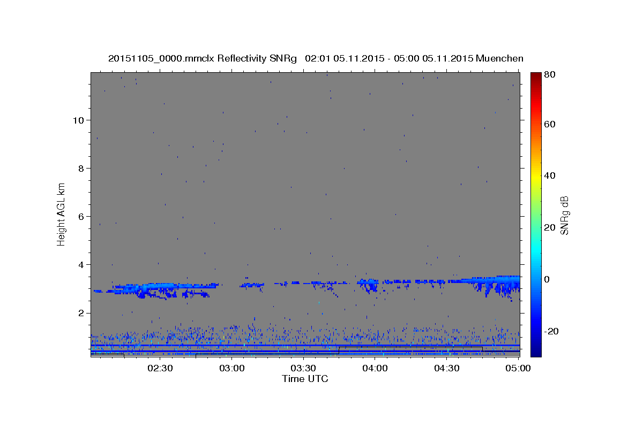Click the 'SNRg dB' colorbar label

coord(564,215)
